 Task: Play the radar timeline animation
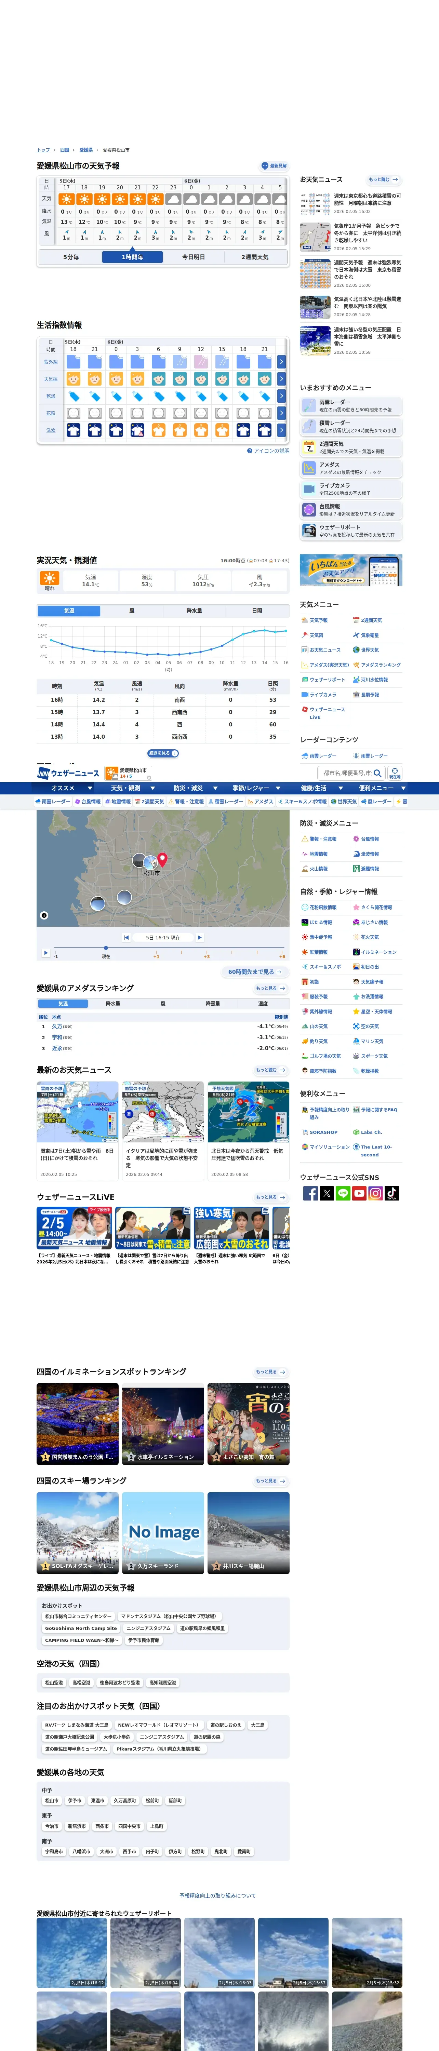pyautogui.click(x=45, y=952)
